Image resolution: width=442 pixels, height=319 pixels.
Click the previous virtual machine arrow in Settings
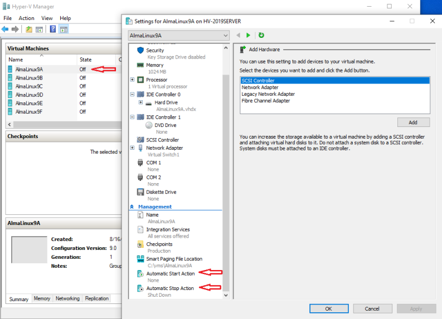click(x=238, y=35)
